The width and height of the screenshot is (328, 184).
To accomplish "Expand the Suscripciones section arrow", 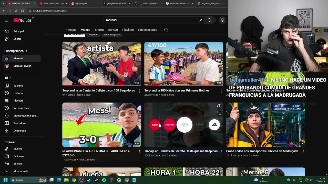I will coord(26,51).
